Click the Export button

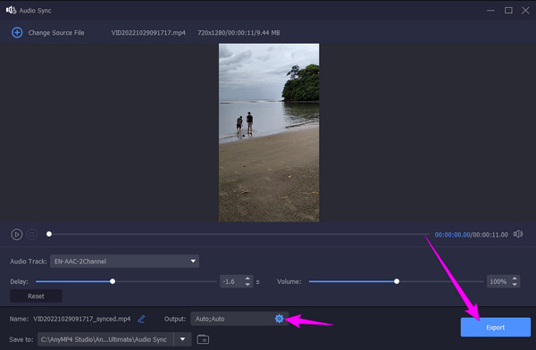[495, 327]
